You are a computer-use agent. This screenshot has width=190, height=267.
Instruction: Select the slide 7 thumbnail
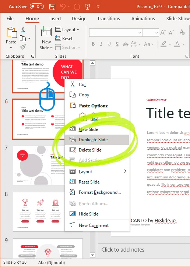pyautogui.click(x=39, y=165)
